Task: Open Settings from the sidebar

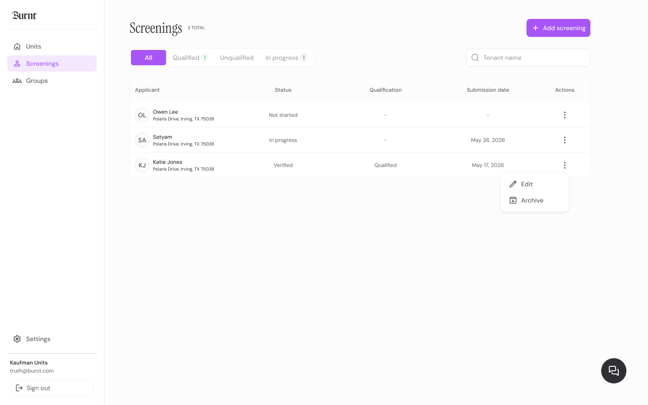Action: tap(52, 339)
